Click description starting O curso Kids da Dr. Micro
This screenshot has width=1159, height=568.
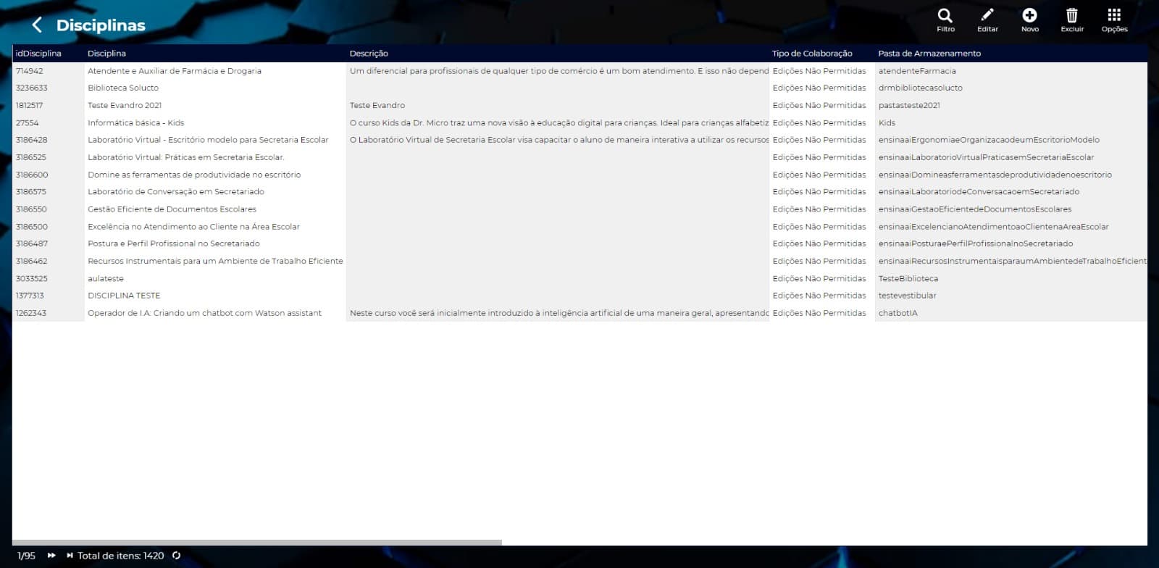click(x=558, y=122)
